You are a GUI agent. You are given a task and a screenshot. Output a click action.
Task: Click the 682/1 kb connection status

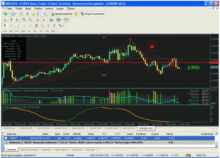tap(201, 155)
